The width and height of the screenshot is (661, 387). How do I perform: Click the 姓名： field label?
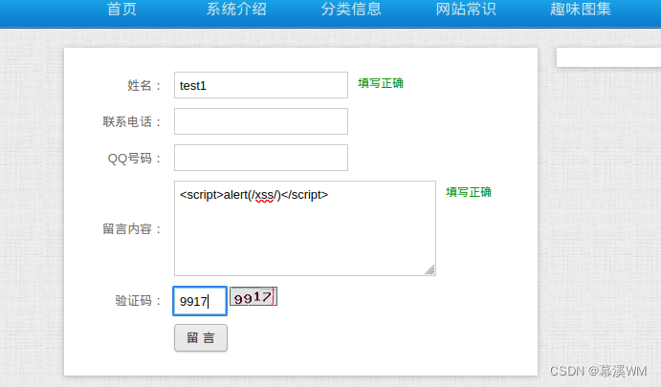pos(145,85)
